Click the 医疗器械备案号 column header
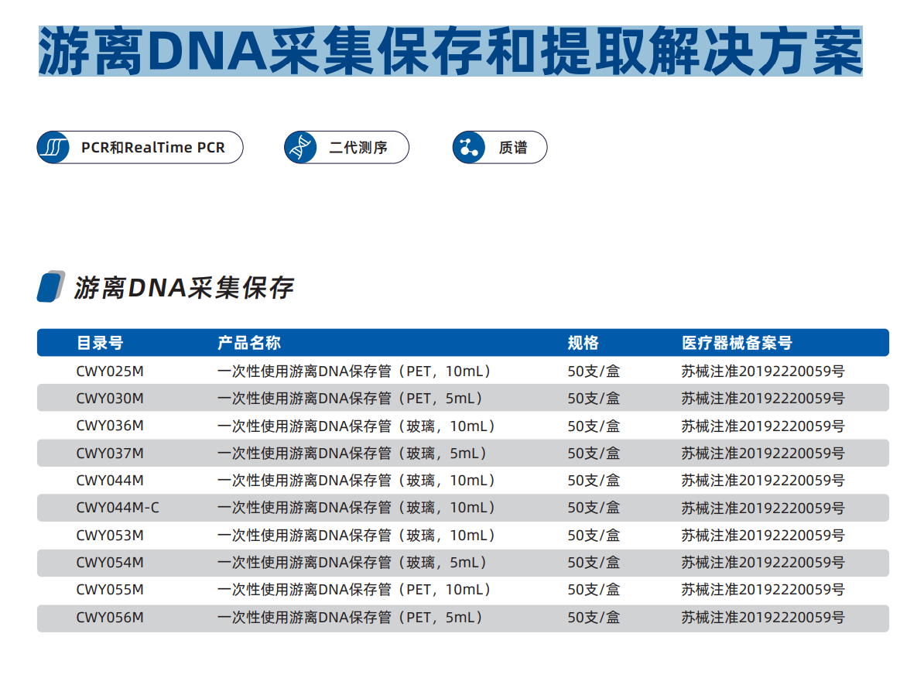924x678 pixels. tap(736, 343)
